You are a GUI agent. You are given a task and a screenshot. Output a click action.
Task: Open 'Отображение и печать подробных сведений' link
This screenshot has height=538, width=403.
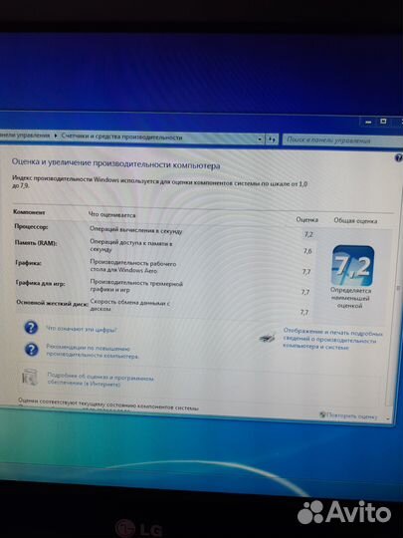pyautogui.click(x=332, y=340)
